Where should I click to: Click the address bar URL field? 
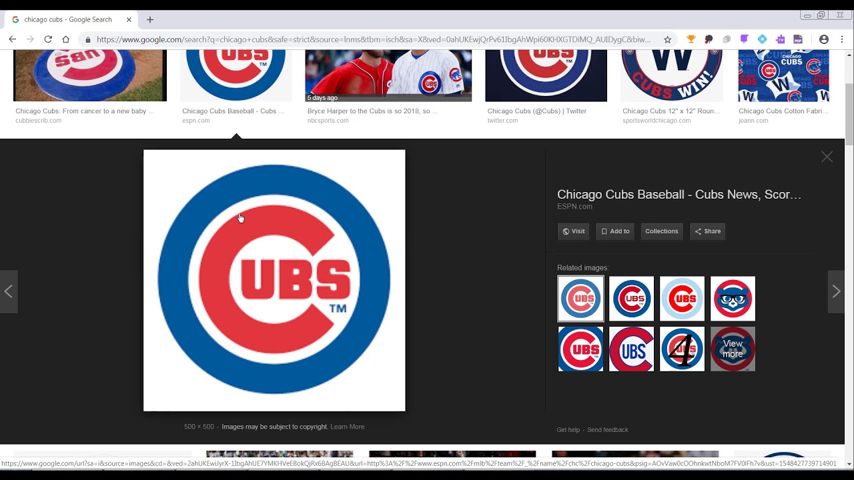click(x=374, y=39)
